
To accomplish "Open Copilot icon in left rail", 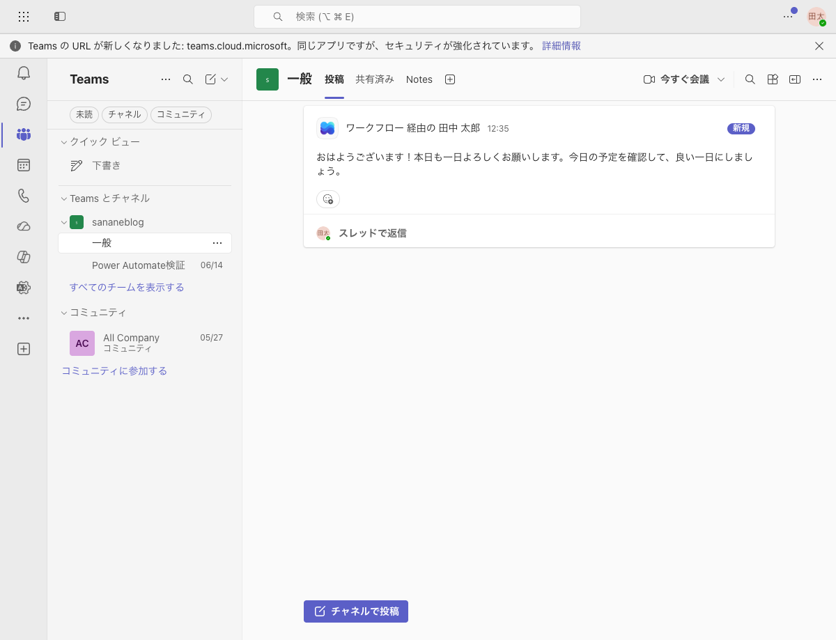I will tap(24, 257).
